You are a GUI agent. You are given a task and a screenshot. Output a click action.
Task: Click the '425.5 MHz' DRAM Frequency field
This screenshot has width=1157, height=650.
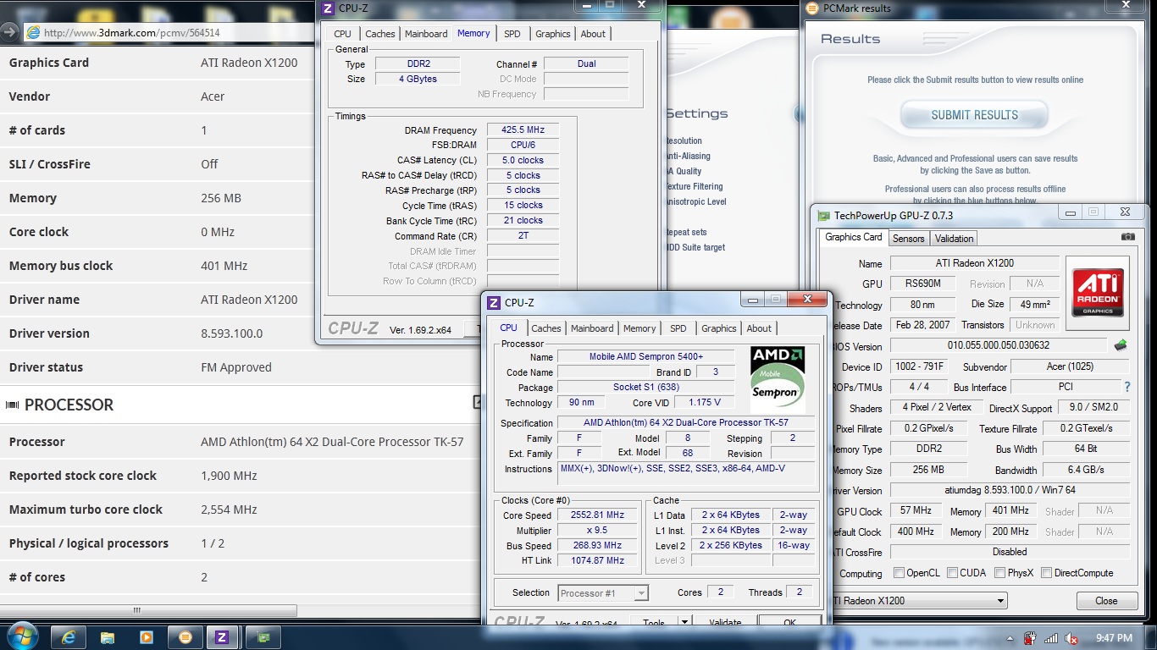click(x=523, y=130)
